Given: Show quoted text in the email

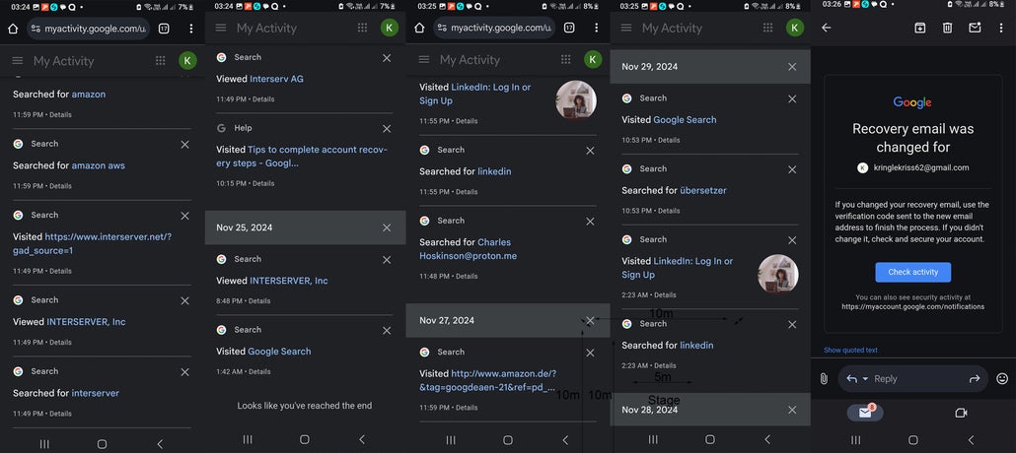Looking at the screenshot, I should click(x=850, y=351).
